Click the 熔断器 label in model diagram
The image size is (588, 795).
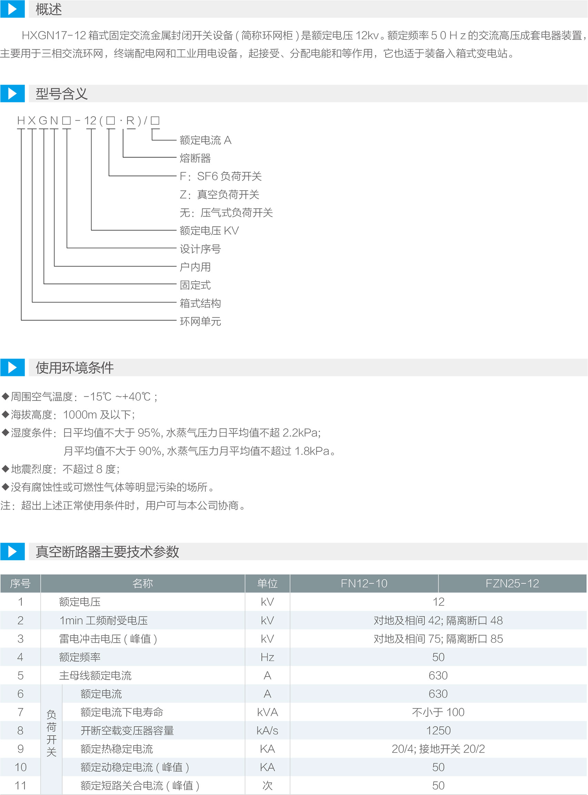(195, 158)
